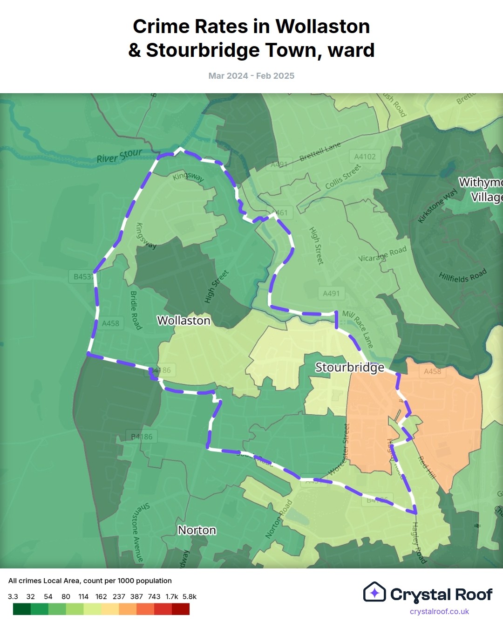Open the crystalroof.co.uk link
Viewport: 503px width, 629px height.
pos(439,611)
